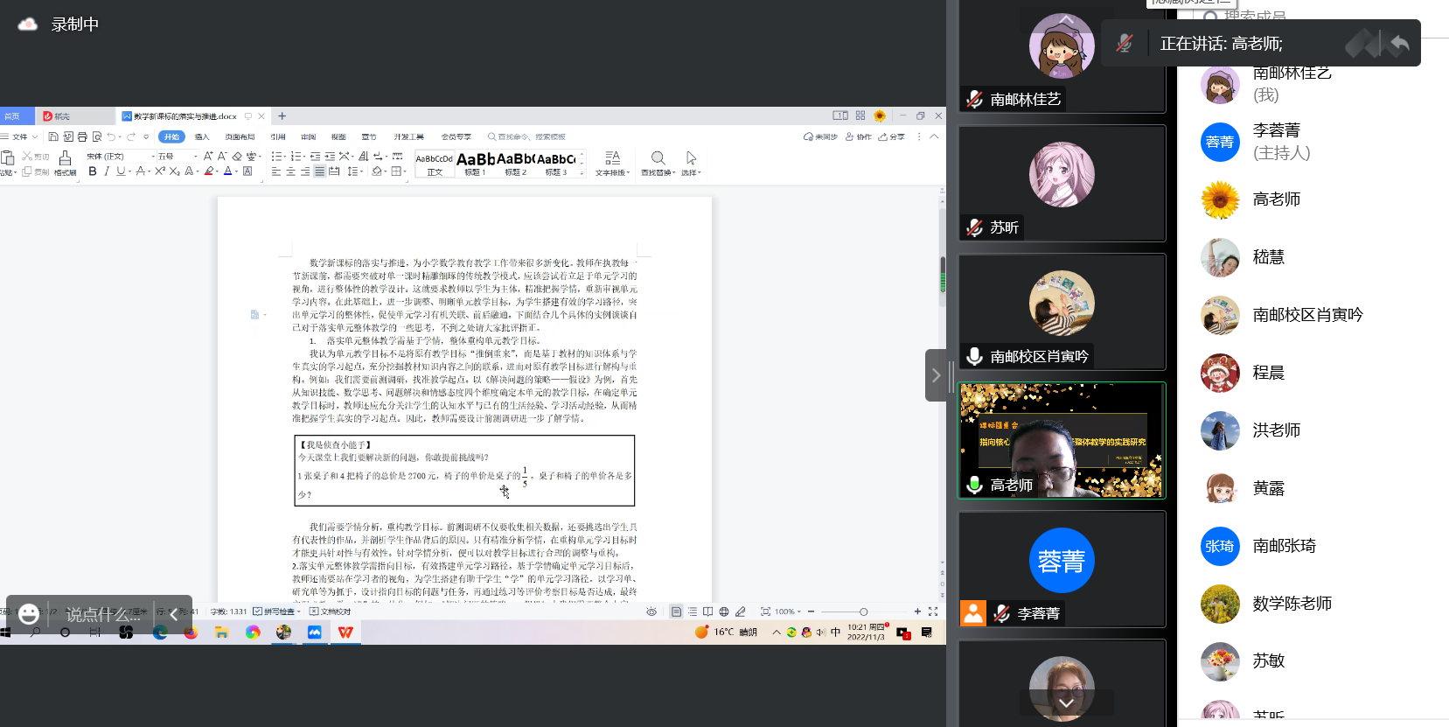Viewport: 1449px width, 727px height.
Task: Click the Clear Formatting eraser icon
Action: (x=237, y=157)
